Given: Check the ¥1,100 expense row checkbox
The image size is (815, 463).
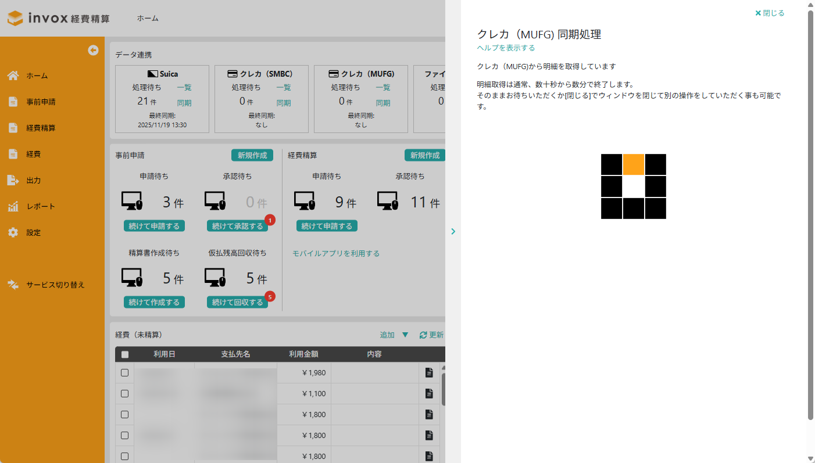Looking at the screenshot, I should [x=124, y=393].
